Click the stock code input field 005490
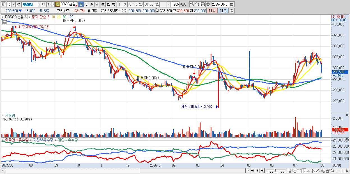350x174 pixels. coord(29,4)
